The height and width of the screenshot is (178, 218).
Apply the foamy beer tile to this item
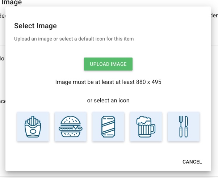[x=146, y=127]
